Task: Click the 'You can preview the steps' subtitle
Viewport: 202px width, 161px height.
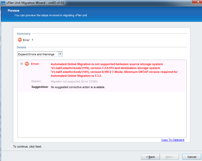Action: click(x=51, y=15)
